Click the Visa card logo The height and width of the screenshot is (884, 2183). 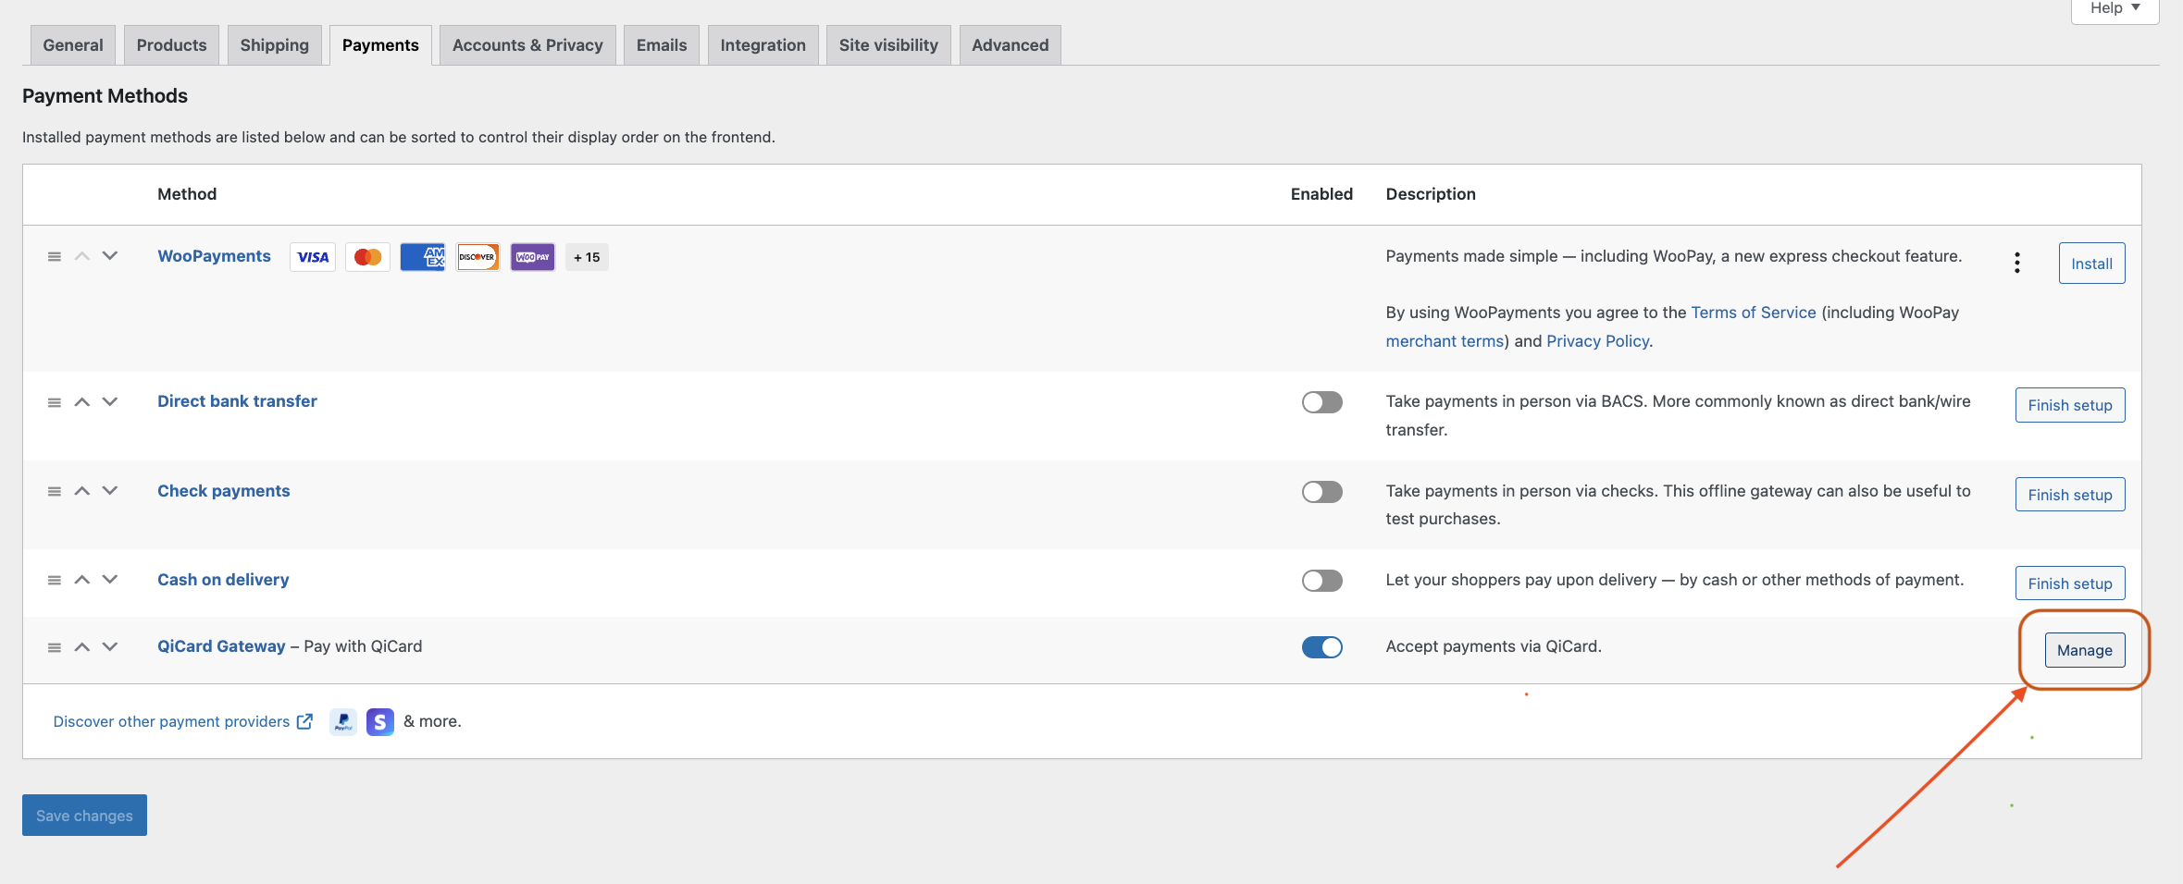[313, 257]
